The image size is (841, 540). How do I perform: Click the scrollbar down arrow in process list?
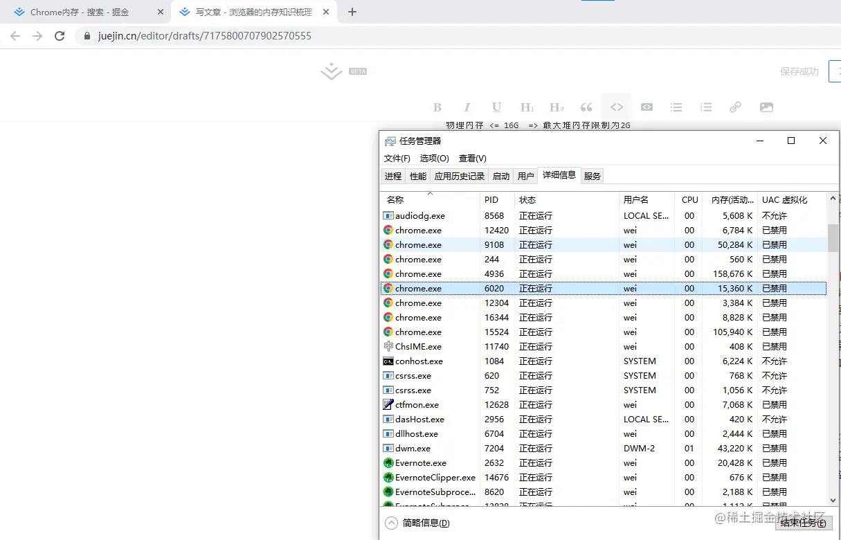click(x=833, y=500)
